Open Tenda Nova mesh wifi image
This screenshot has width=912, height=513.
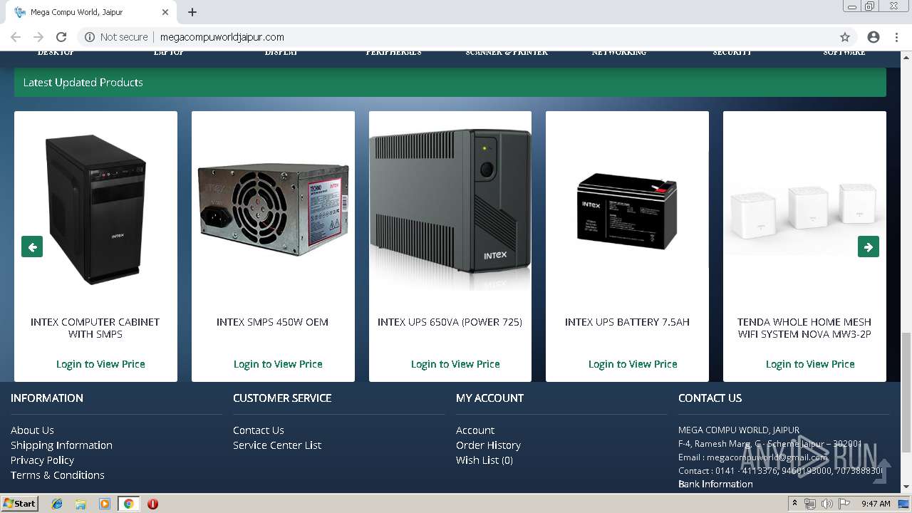tap(804, 211)
